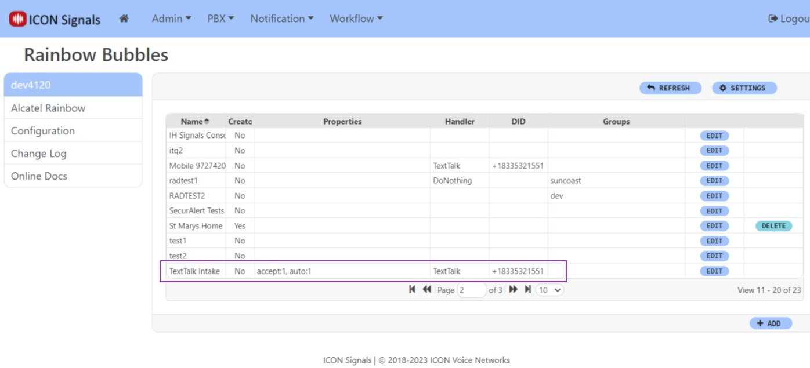Open the Notification menu
810x368 pixels.
(x=281, y=19)
